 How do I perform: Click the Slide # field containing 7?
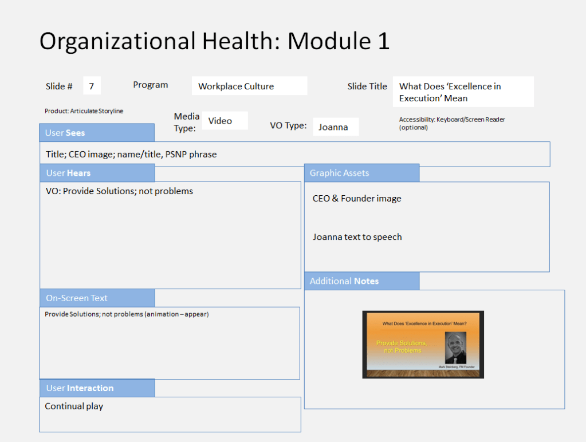point(92,86)
